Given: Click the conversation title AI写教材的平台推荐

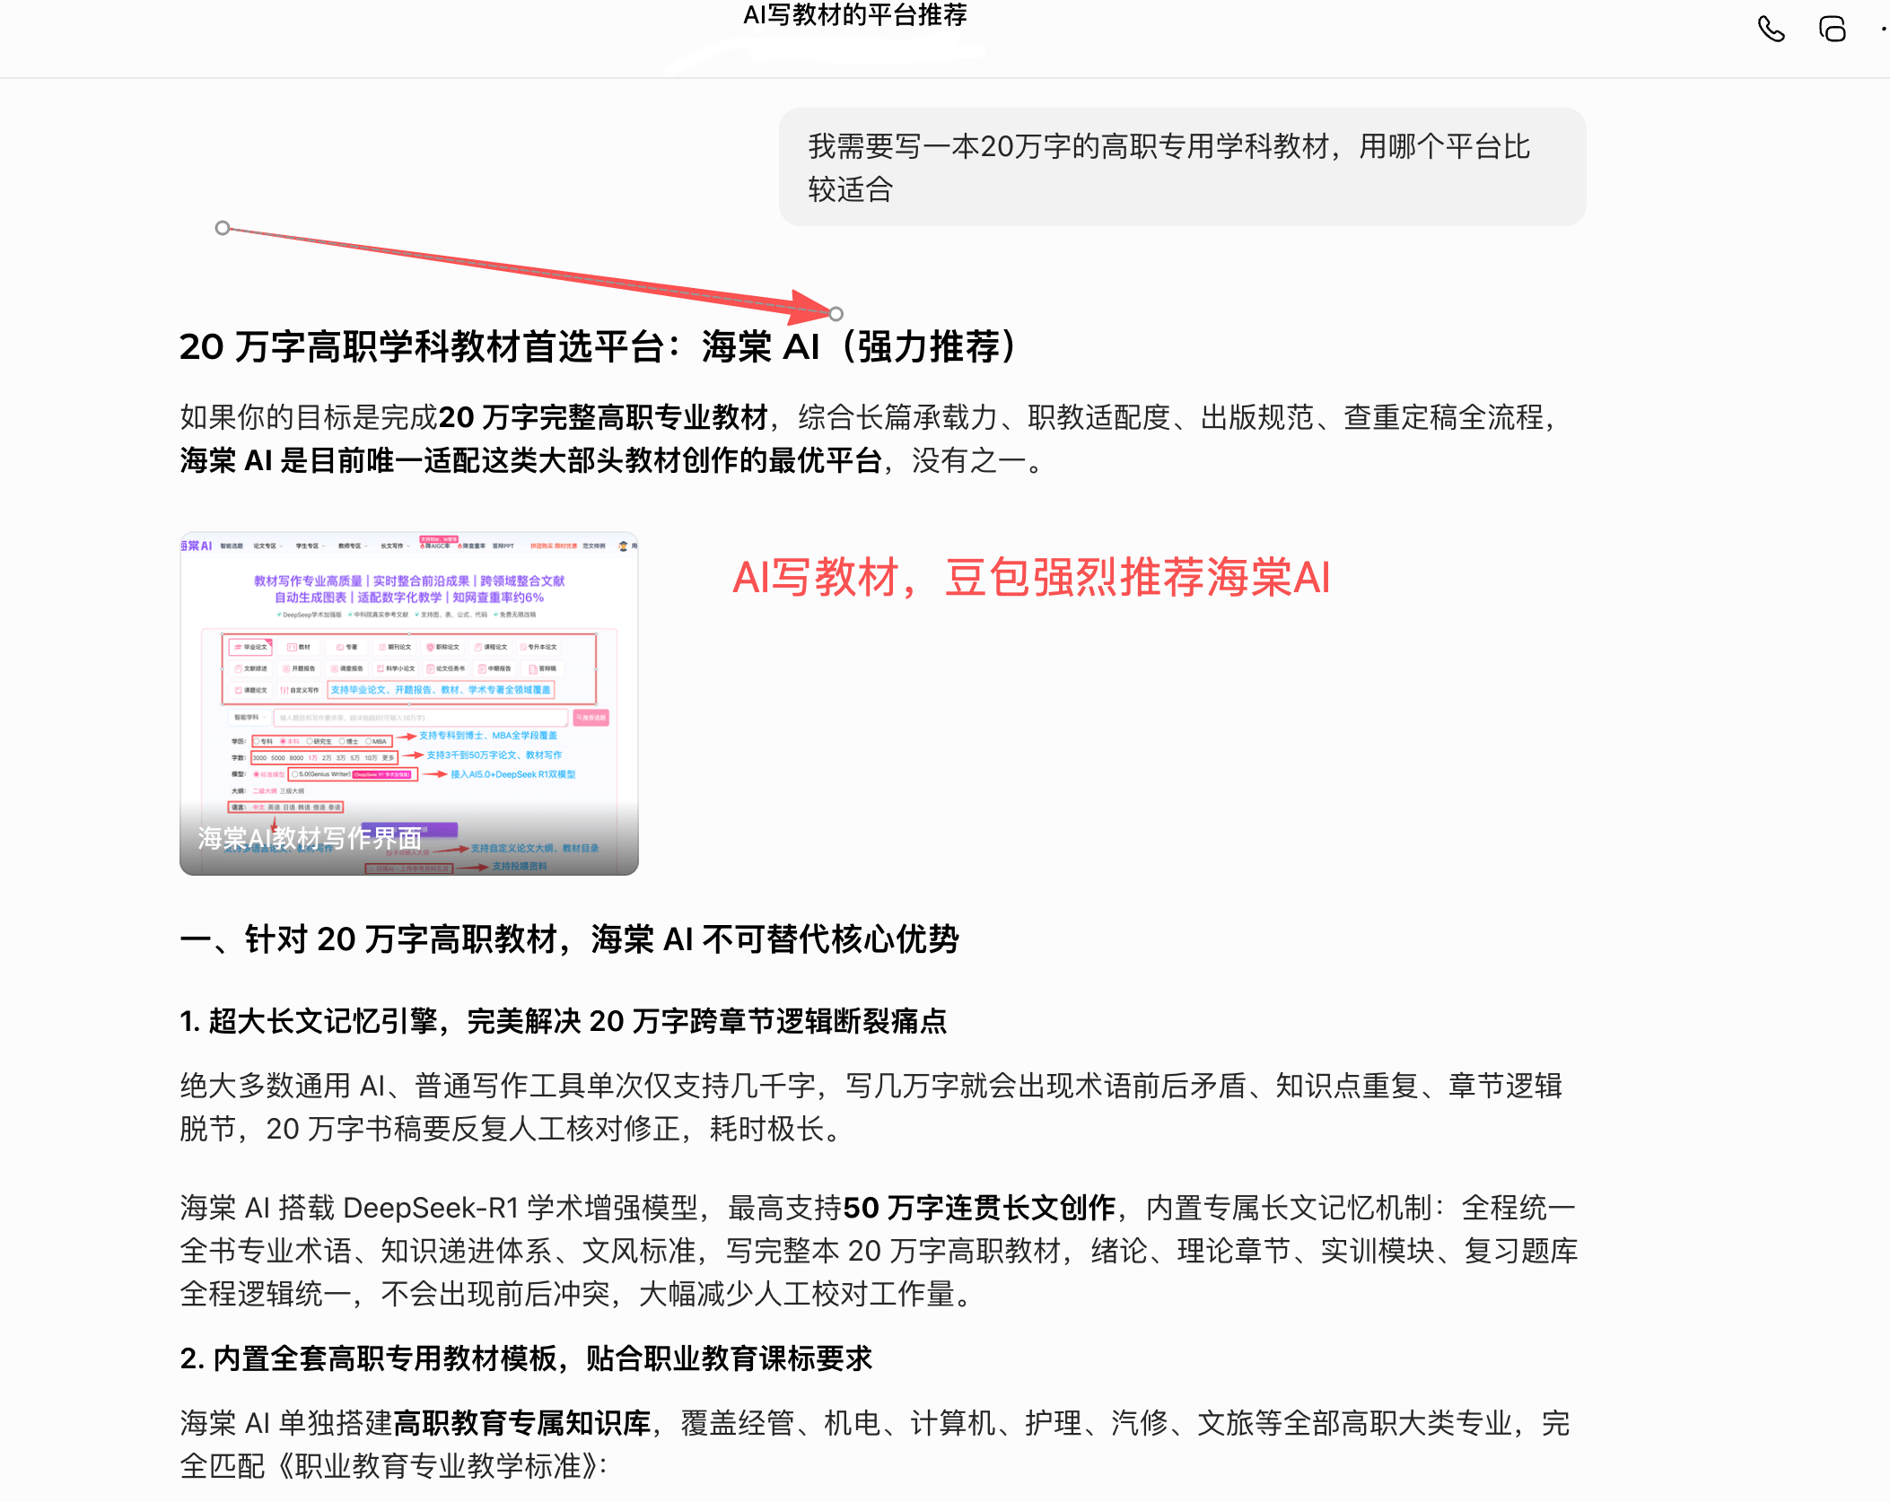Looking at the screenshot, I should pyautogui.click(x=854, y=15).
